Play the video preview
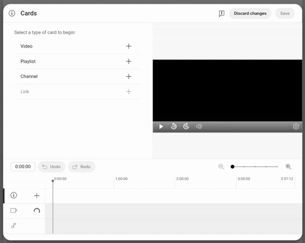Viewport: 305px width, 243px height. 161,126
